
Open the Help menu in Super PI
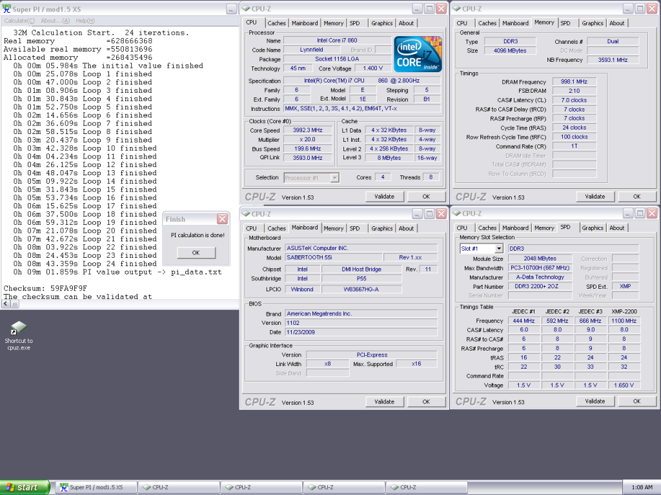click(85, 21)
